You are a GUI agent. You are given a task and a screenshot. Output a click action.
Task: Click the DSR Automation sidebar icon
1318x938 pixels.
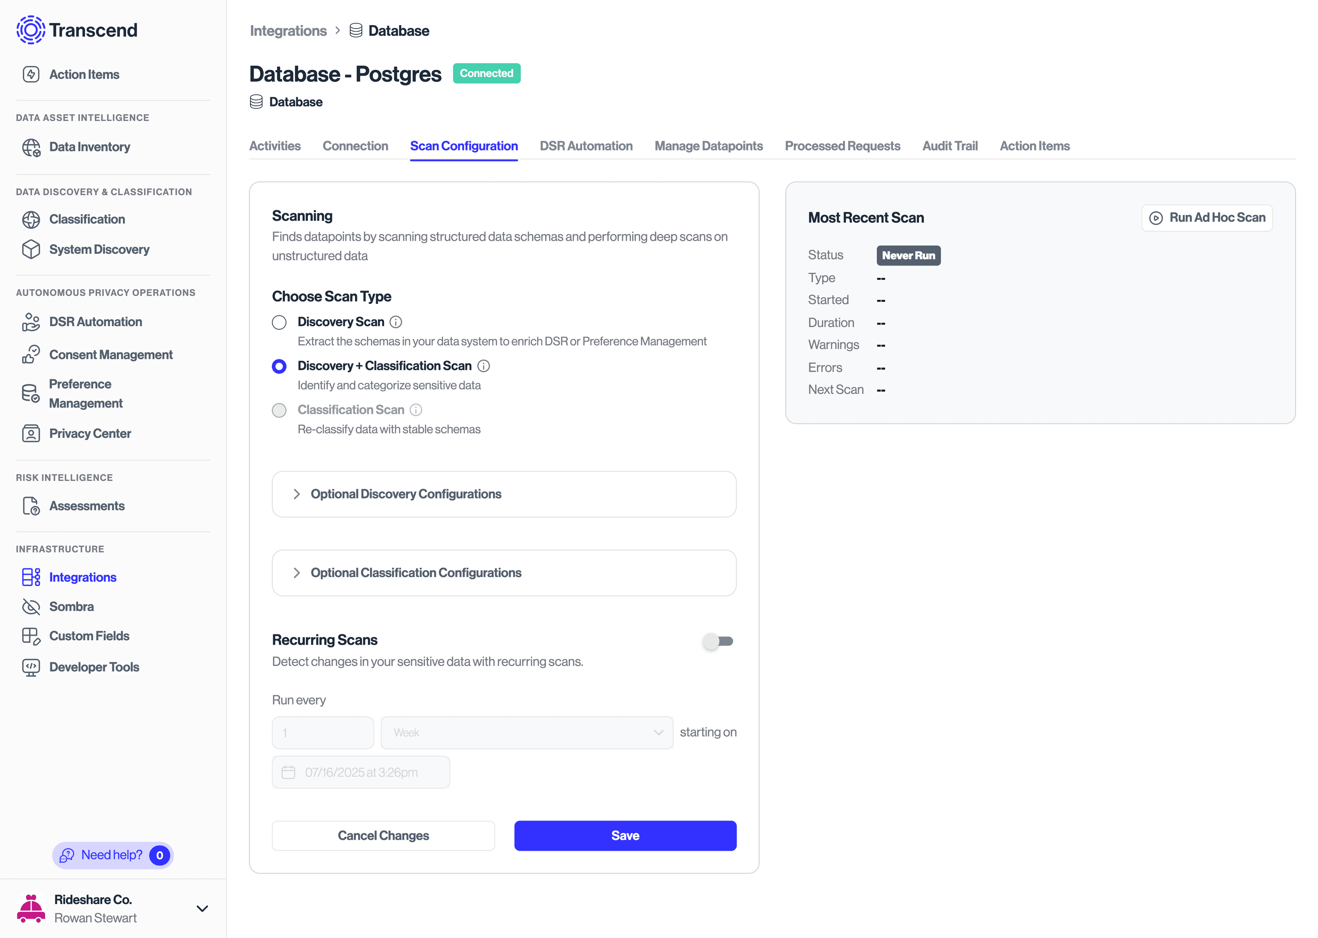(x=32, y=322)
